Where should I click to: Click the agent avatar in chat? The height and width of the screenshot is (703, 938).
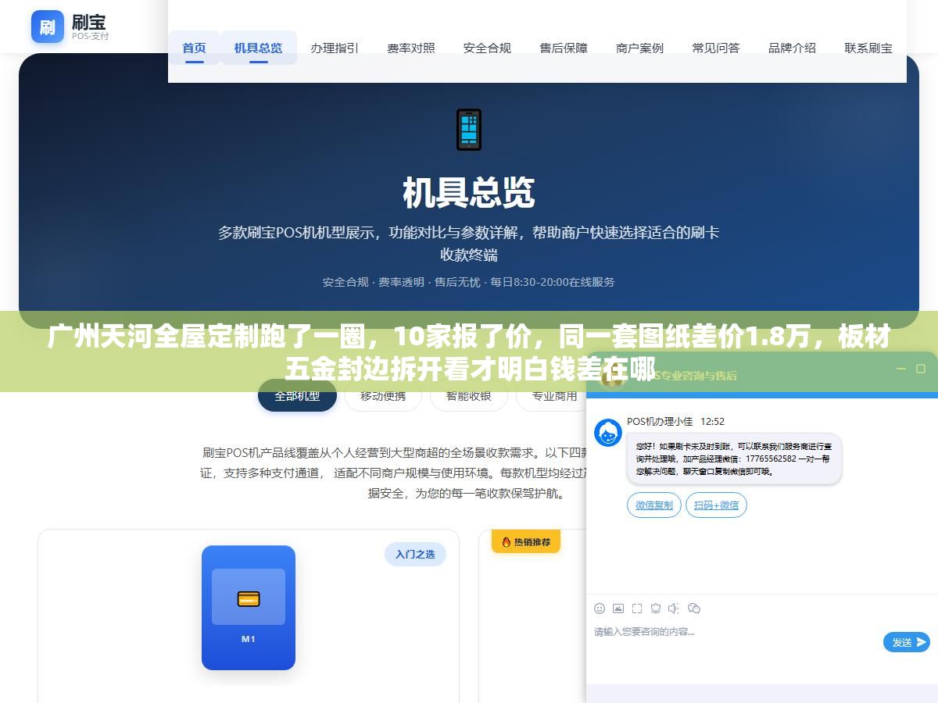pyautogui.click(x=608, y=433)
